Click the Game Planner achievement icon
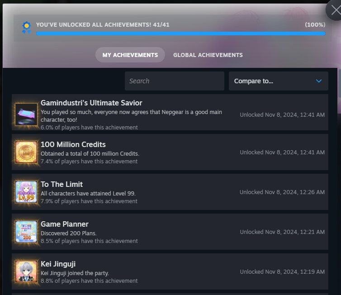 (x=26, y=232)
